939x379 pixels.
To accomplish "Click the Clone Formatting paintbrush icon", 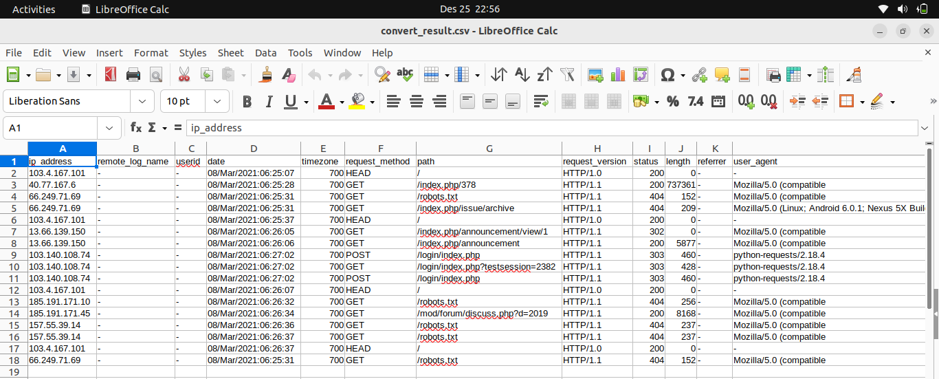I will [x=267, y=74].
